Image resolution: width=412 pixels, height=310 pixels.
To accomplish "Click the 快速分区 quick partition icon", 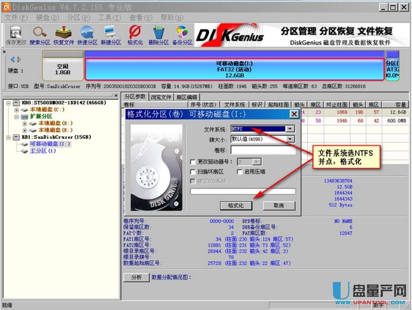I will [x=87, y=35].
